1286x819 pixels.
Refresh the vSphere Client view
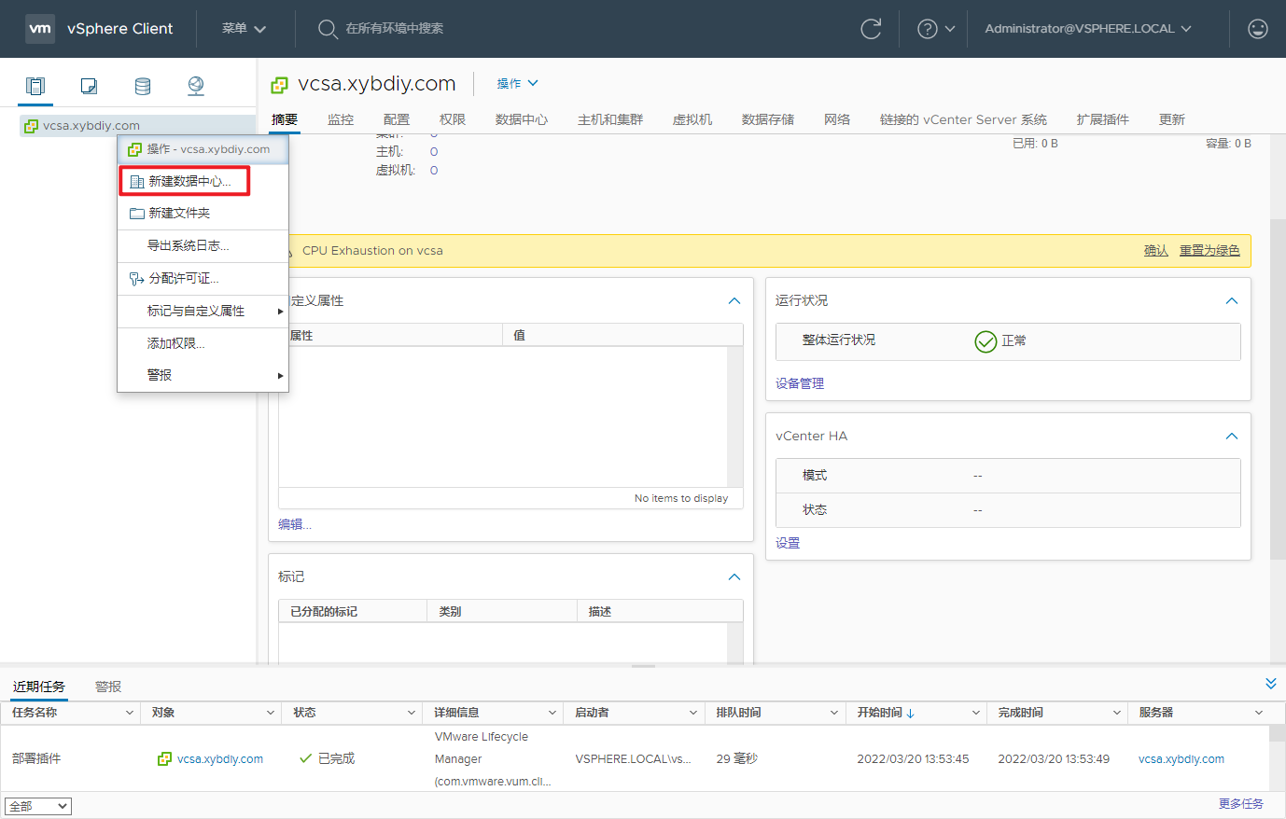(x=871, y=29)
